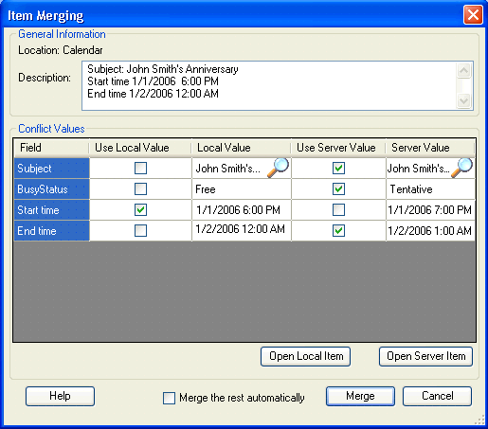Check Use Server Value for Start time
This screenshot has height=429, width=488.
point(338,210)
